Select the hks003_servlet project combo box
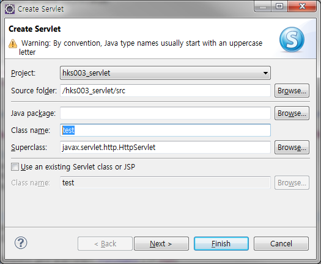The image size is (321, 264). coord(165,73)
